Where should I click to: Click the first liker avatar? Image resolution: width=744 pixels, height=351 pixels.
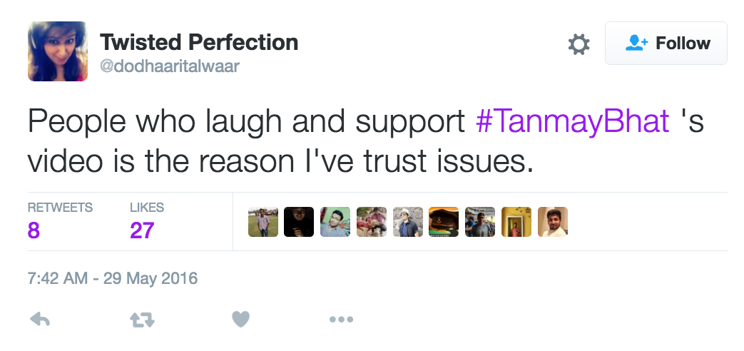point(263,222)
